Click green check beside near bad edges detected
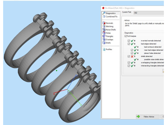 pyautogui.click(x=135, y=50)
